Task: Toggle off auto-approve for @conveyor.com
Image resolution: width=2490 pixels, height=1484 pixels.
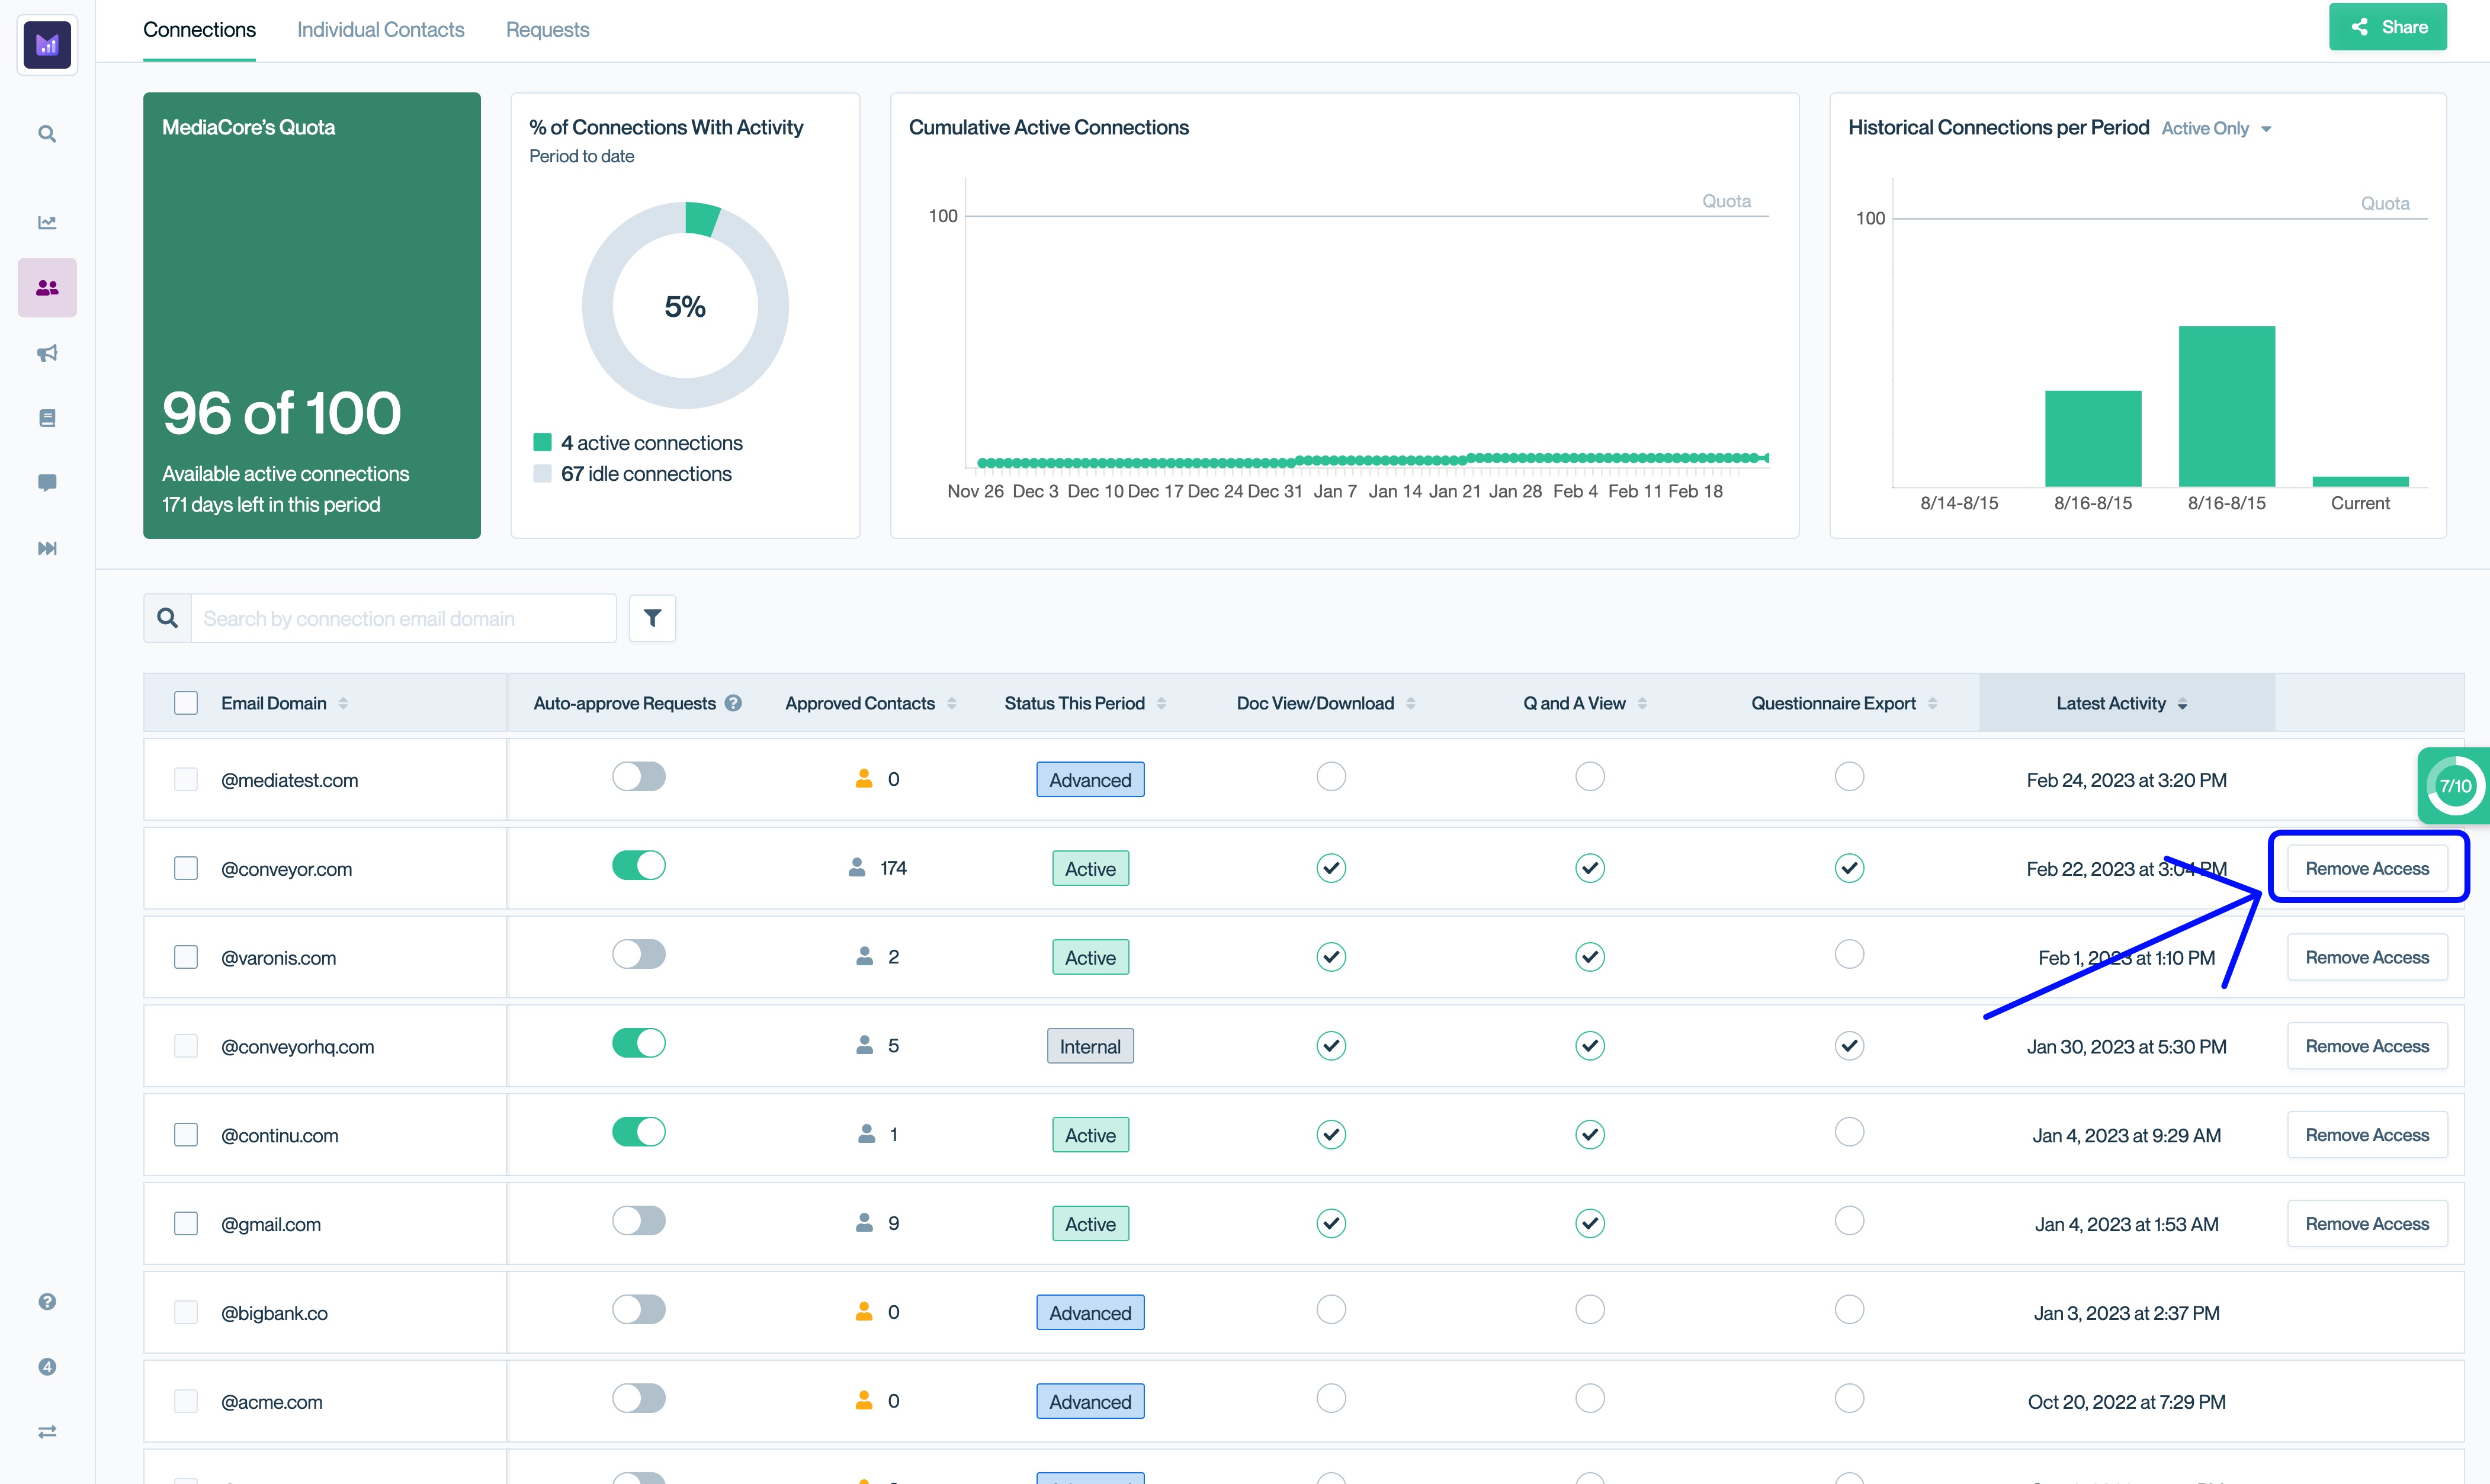Action: pos(638,865)
